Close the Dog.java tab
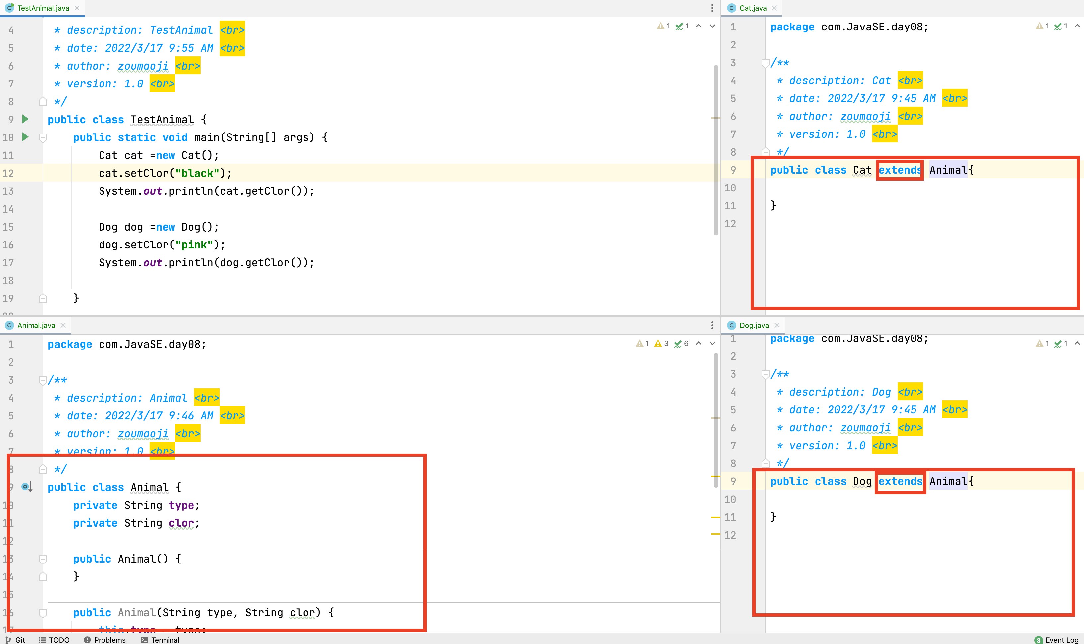This screenshot has height=644, width=1084. (777, 325)
